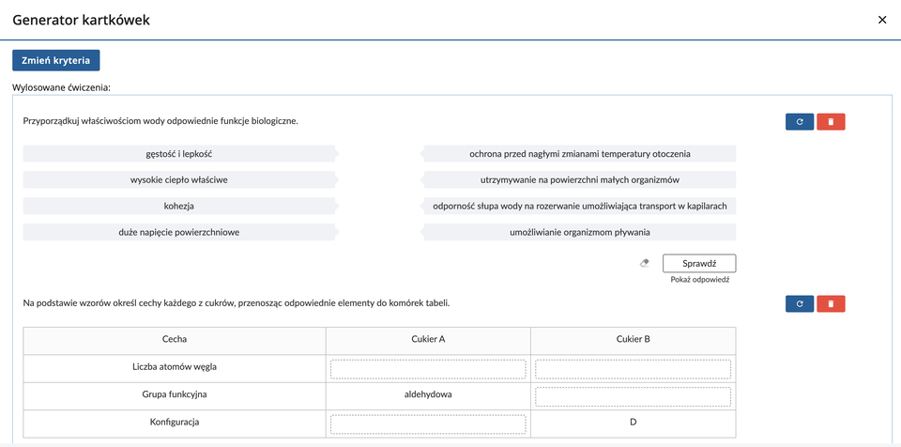Reload the sugar table exercise
The image size is (901, 447).
(x=800, y=303)
